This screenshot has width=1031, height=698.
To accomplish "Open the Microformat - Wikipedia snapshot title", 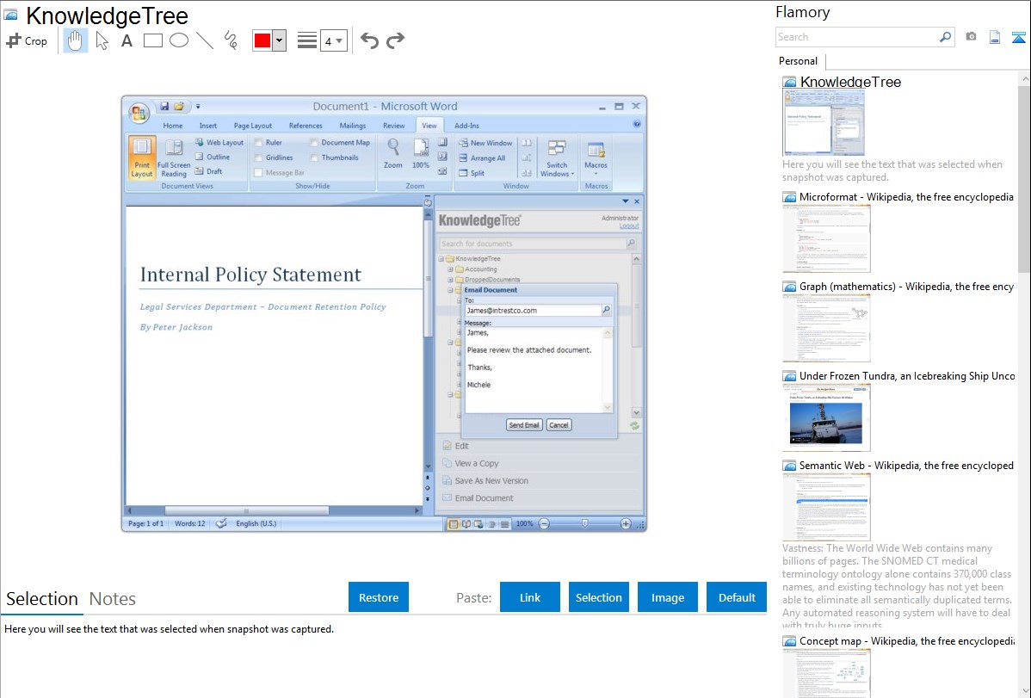I will pyautogui.click(x=906, y=197).
